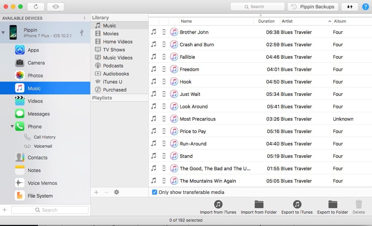Sort tracks by the Album column

pos(352,21)
